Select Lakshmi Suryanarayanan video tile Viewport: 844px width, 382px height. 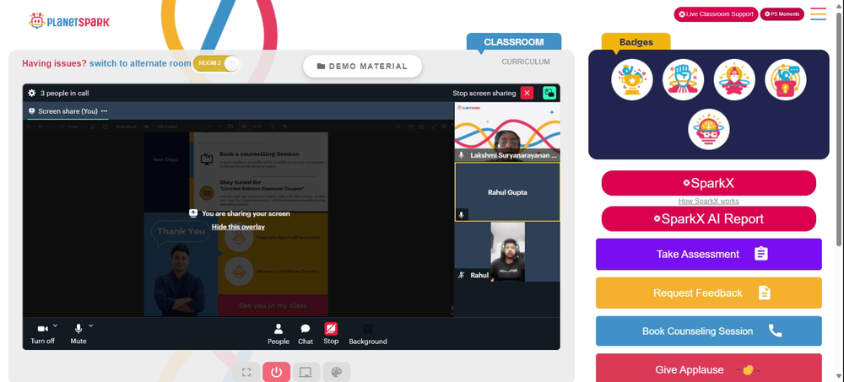[x=507, y=132]
